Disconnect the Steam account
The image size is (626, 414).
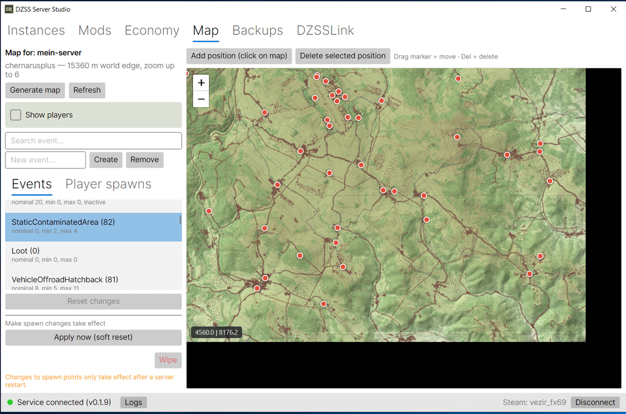(595, 402)
